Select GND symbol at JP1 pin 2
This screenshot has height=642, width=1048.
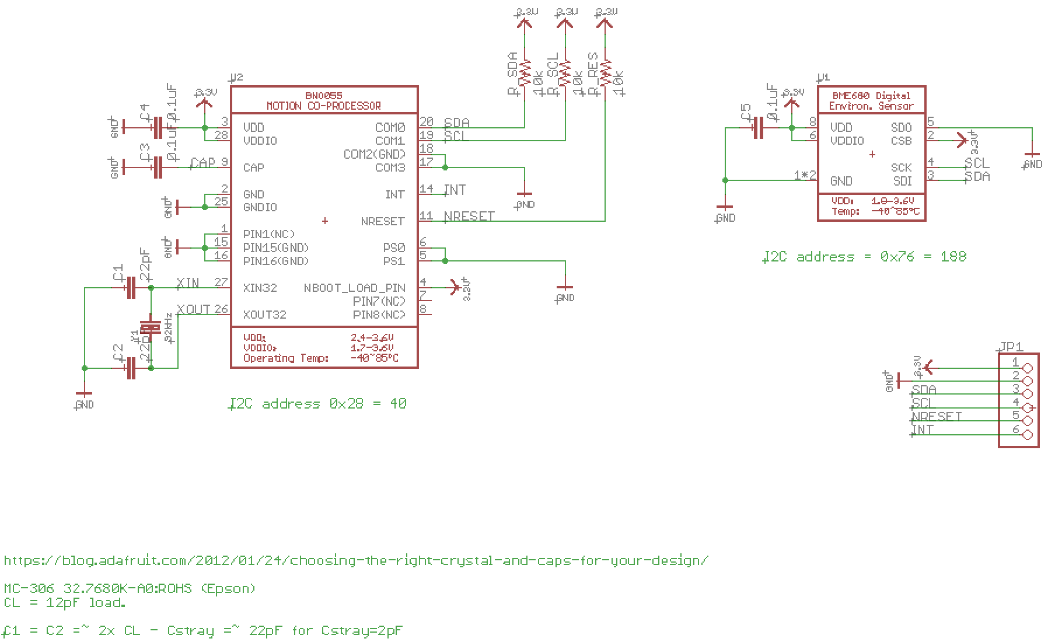coord(899,381)
